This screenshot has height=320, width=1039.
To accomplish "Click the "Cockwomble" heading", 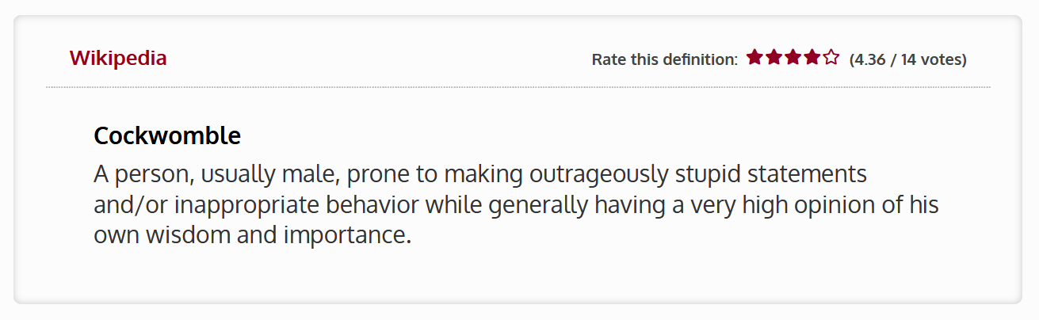I will pos(167,136).
